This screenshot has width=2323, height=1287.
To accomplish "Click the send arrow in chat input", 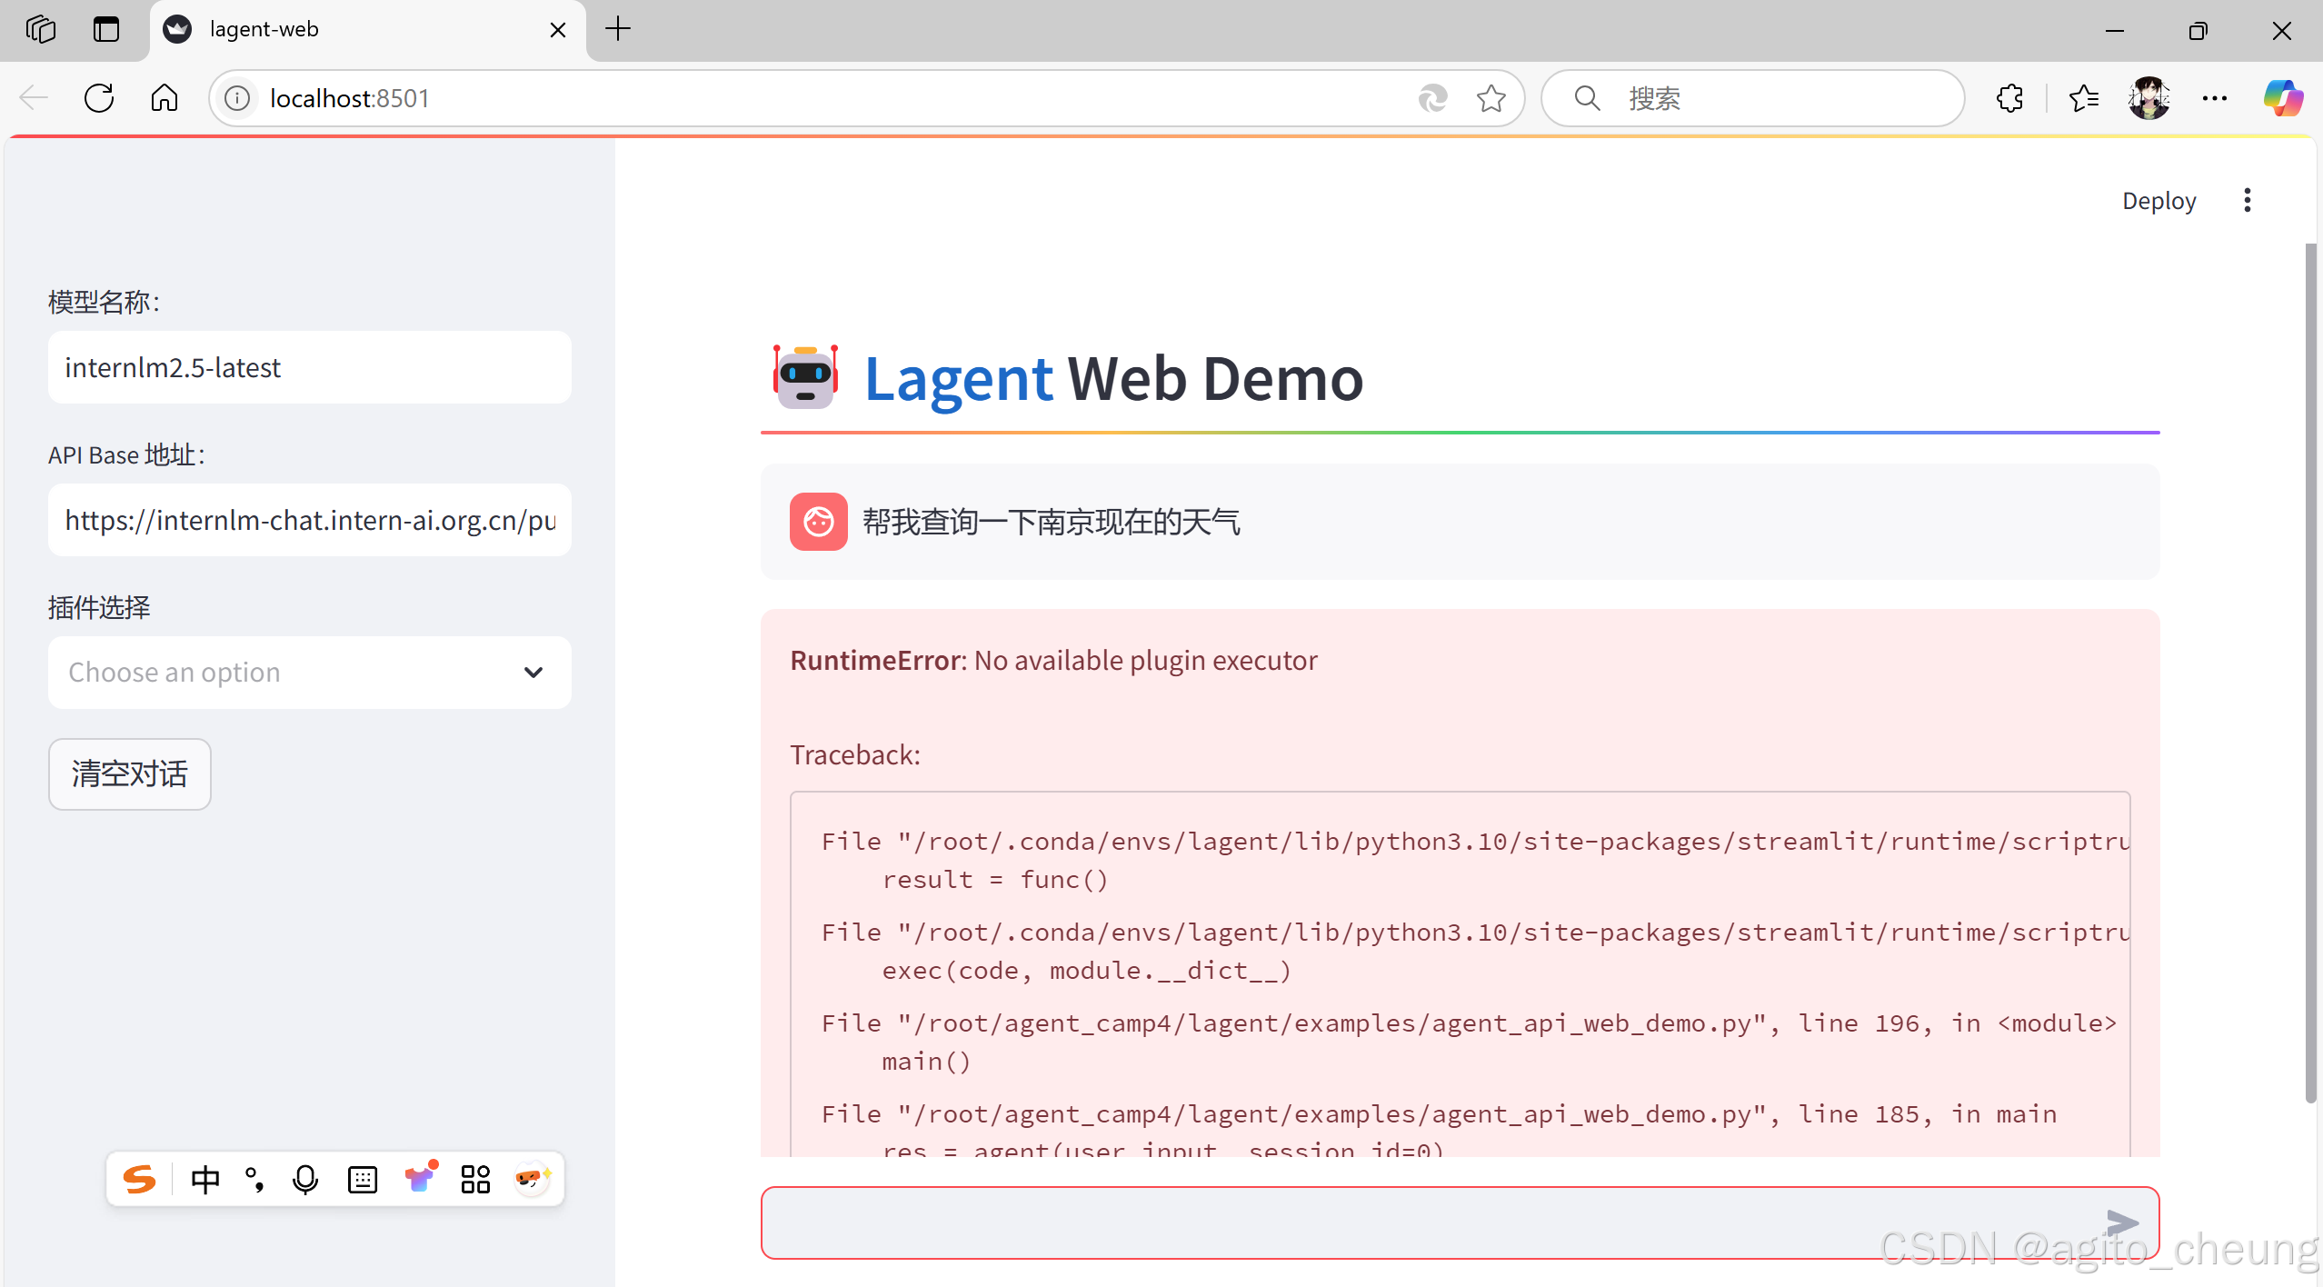I will point(2121,1222).
